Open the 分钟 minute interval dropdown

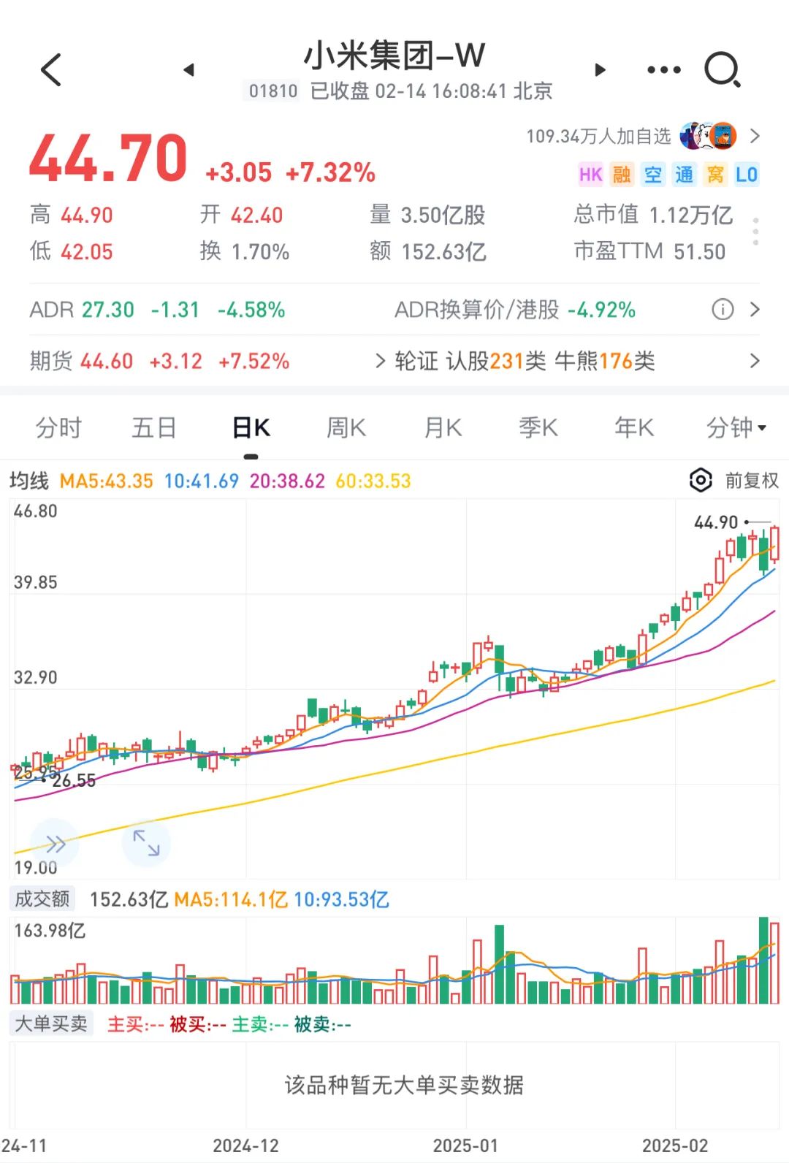736,427
